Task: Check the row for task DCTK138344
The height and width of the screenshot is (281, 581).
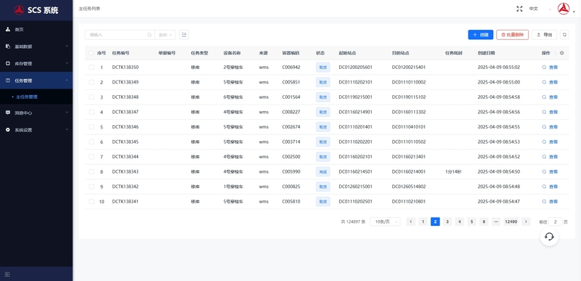Action: pos(92,157)
